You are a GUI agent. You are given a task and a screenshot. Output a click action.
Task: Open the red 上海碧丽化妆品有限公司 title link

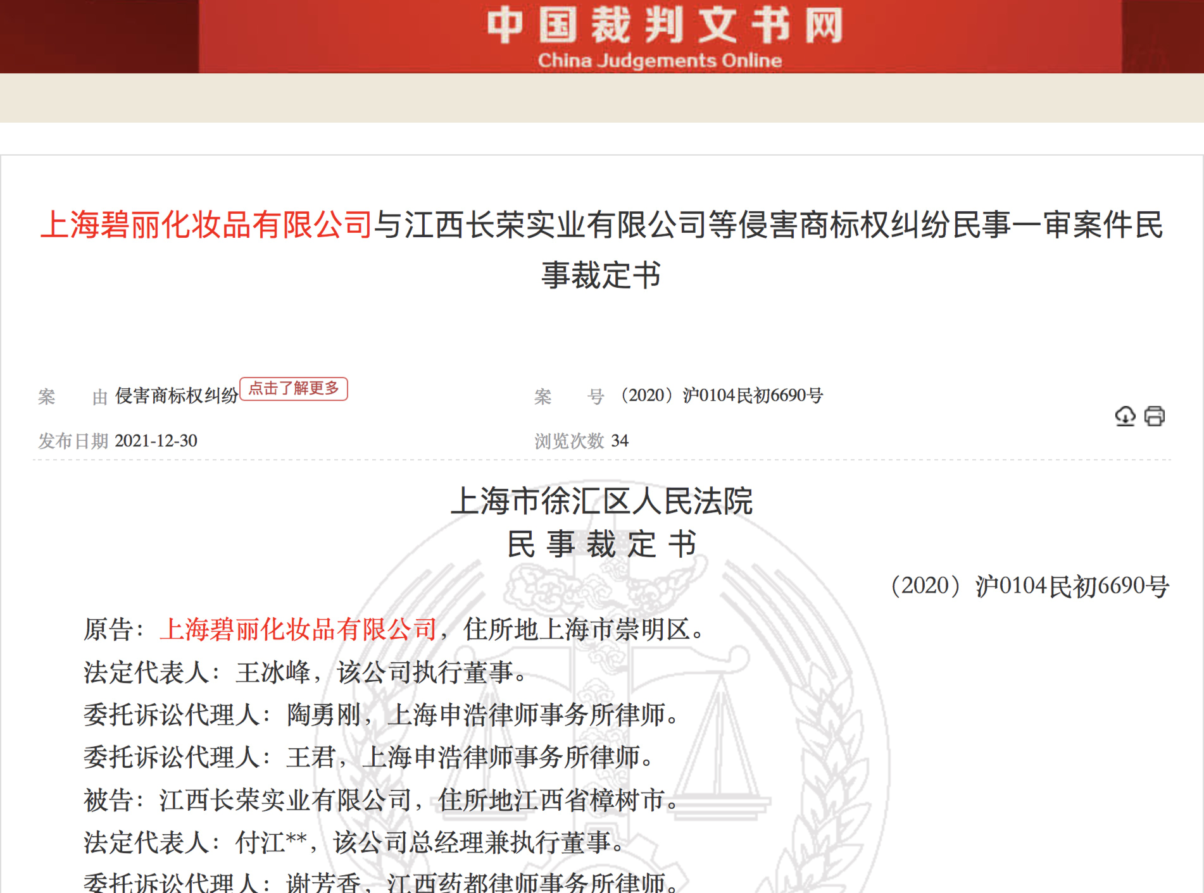(206, 225)
